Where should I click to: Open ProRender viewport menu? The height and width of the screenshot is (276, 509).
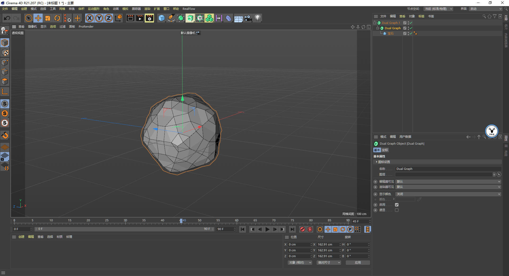point(86,27)
